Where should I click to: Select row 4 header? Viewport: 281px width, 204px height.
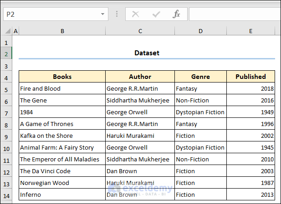6,77
